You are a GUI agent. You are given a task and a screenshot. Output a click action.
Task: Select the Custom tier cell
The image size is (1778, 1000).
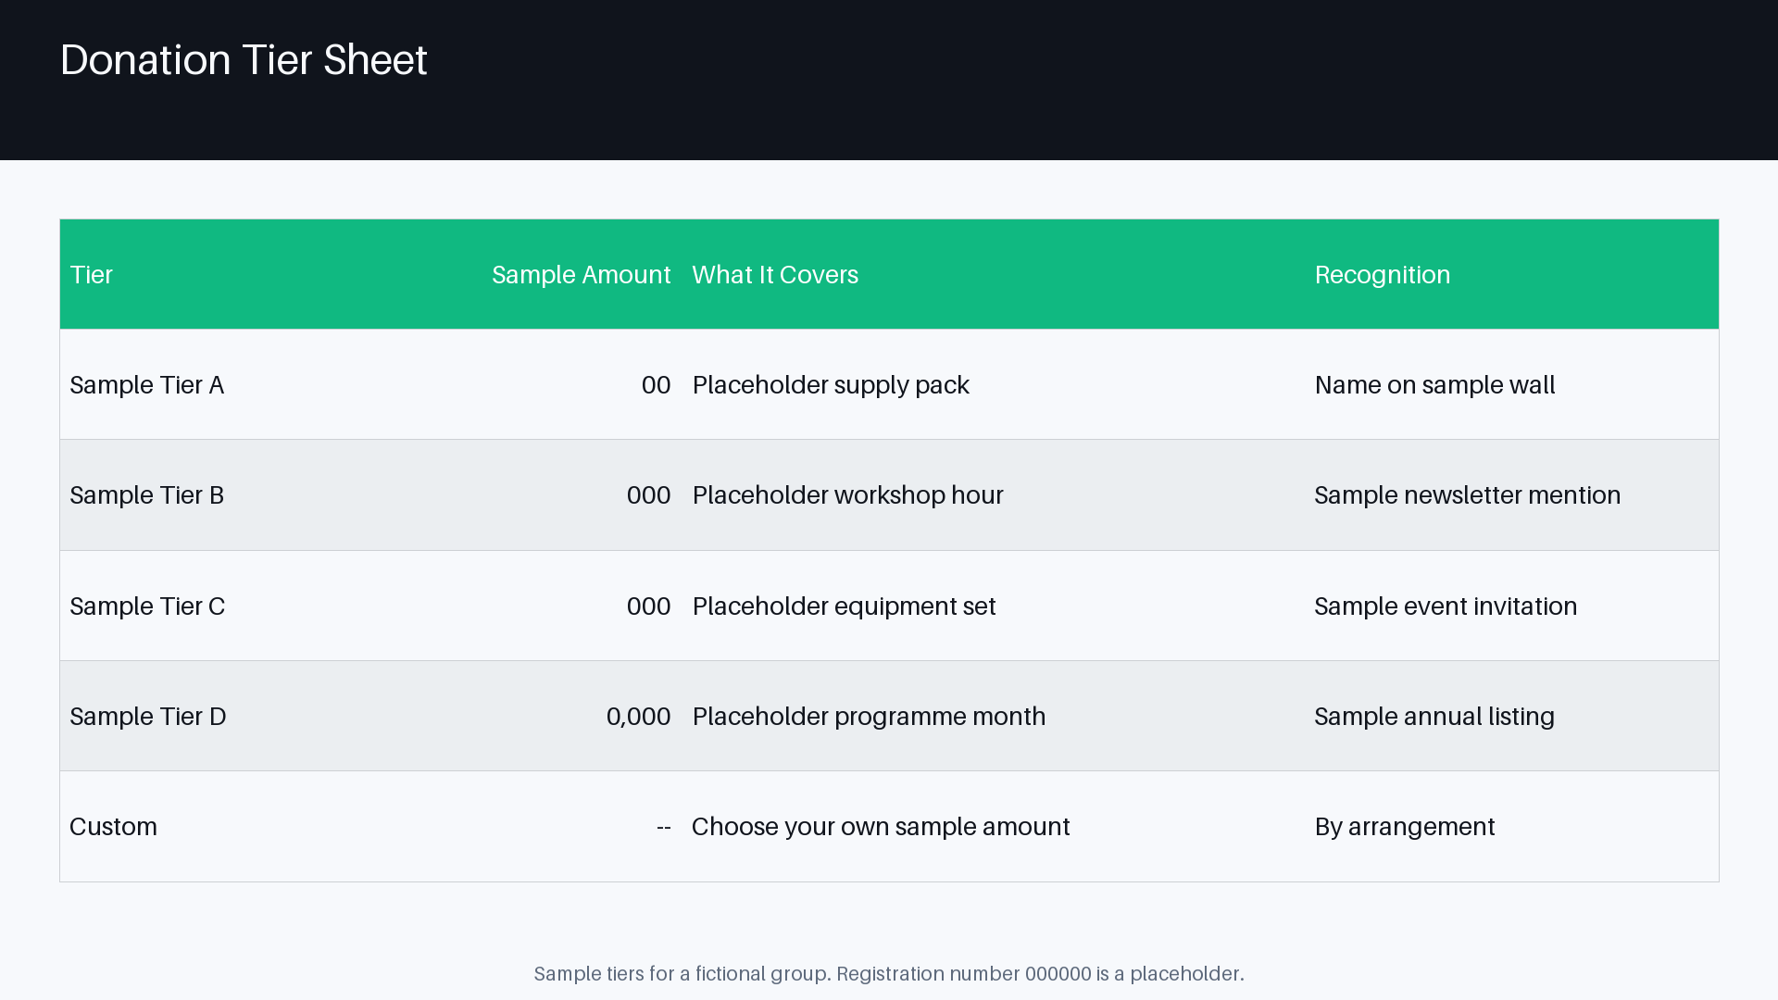[113, 827]
